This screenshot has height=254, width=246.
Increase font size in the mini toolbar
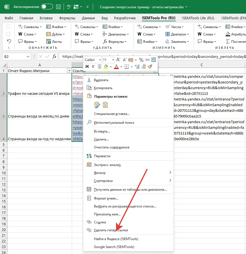118,60
